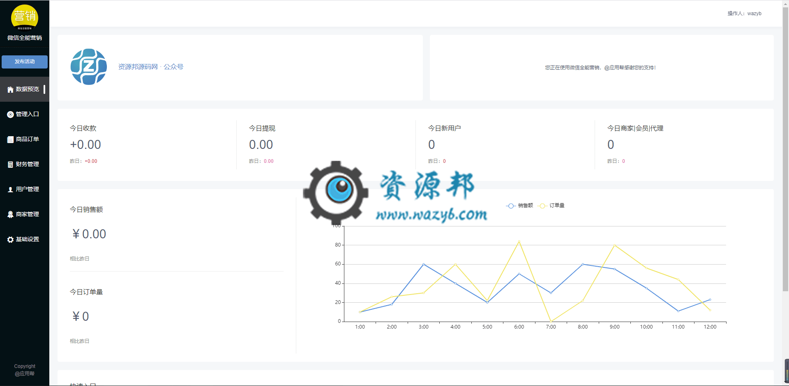Toggle 订单量 legend series in chart
The width and height of the screenshot is (789, 386).
point(551,206)
